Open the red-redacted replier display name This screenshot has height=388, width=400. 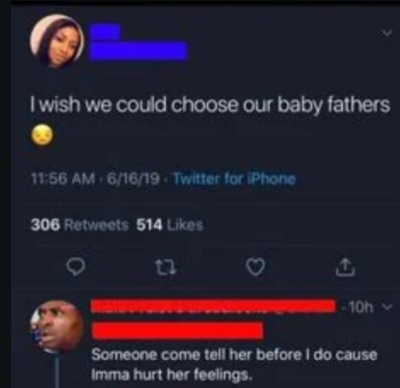click(x=214, y=306)
